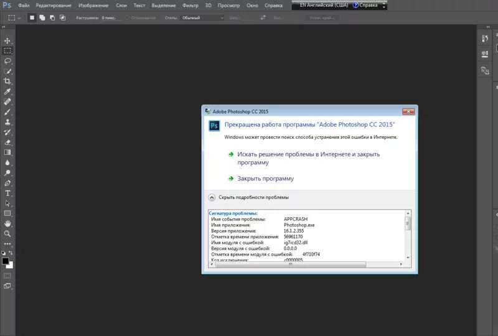This screenshot has height=336, width=498.
Task: Select the Move tool
Action: [x=7, y=40]
